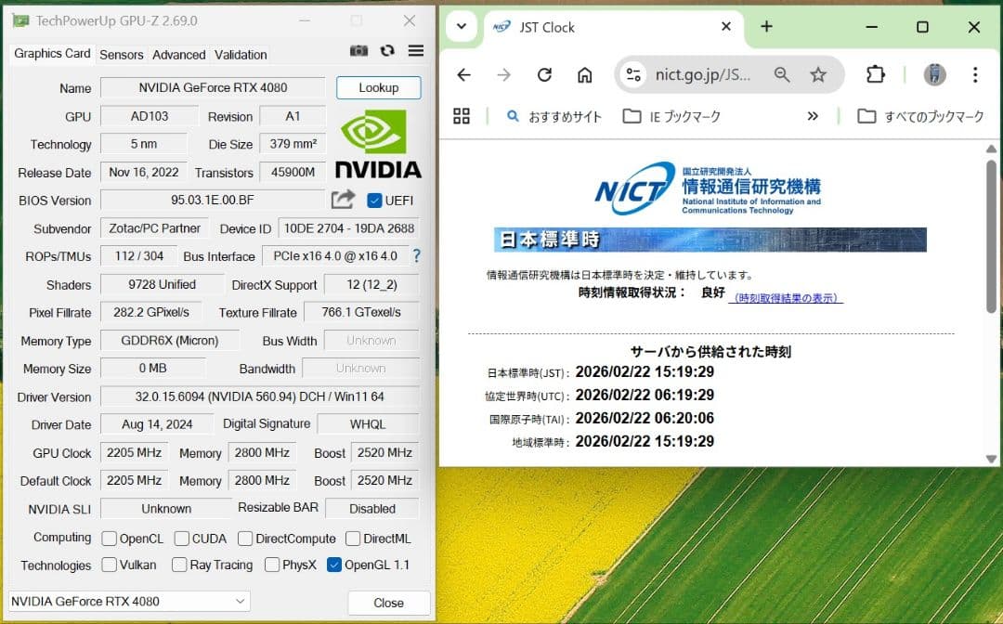
Task: Click the scrollbar down arrow
Action: pos(991,459)
